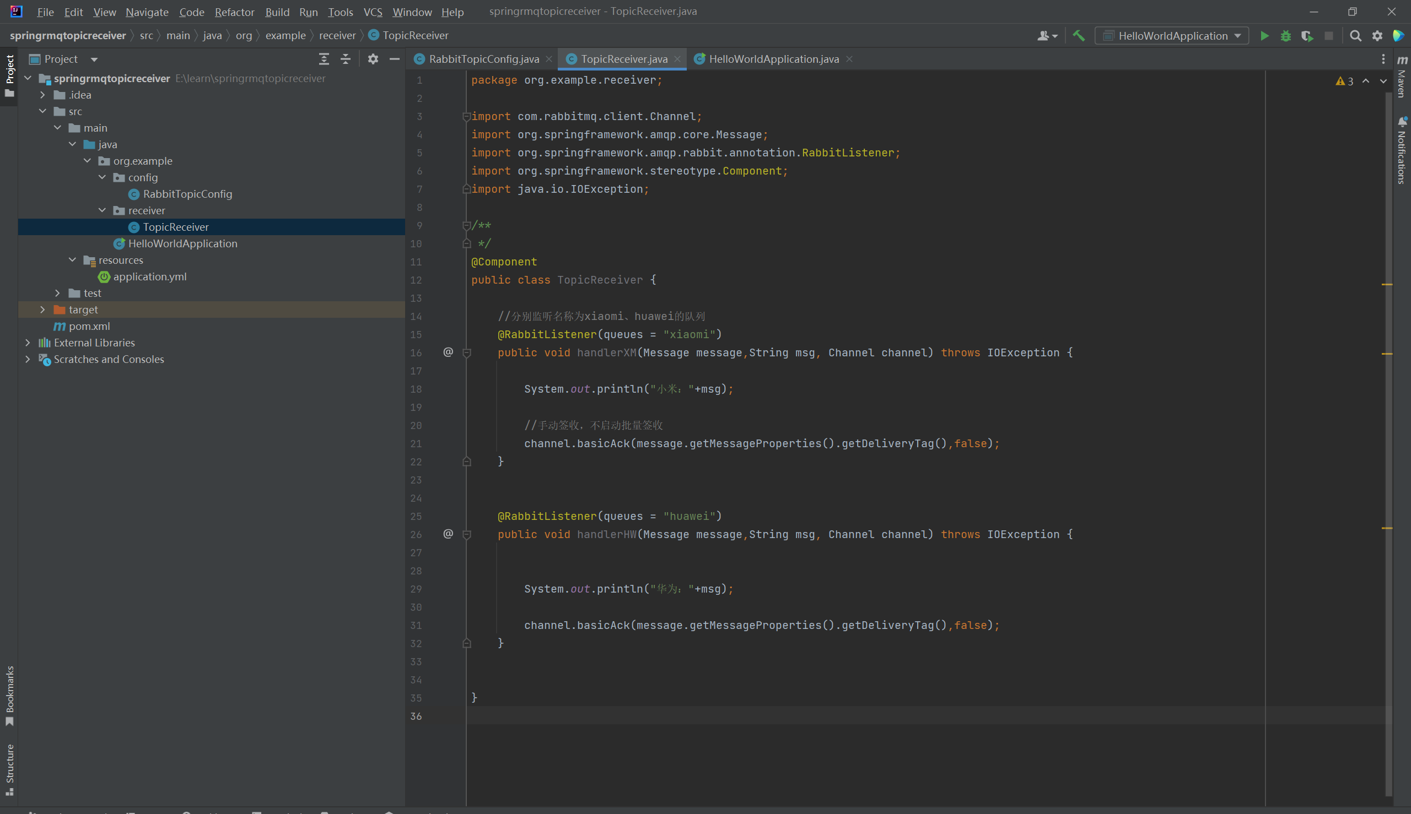Open the Maven tool window
Viewport: 1411px width, 814px height.
tap(1402, 77)
